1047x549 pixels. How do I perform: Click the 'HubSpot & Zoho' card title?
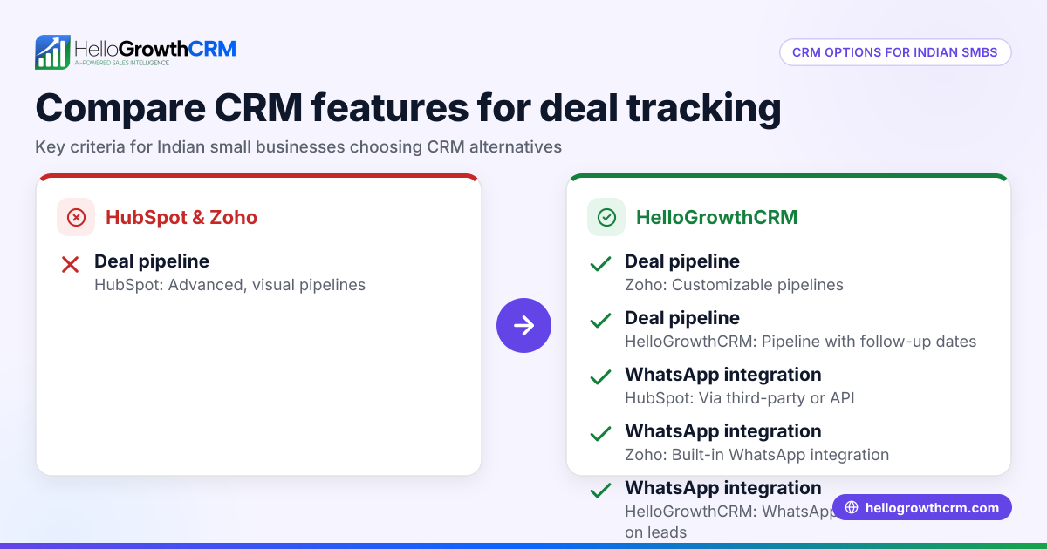tap(181, 218)
